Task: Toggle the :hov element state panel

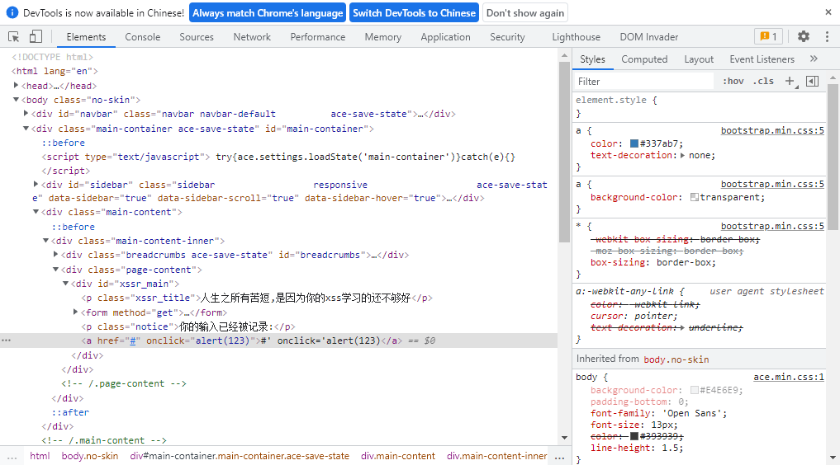Action: click(733, 81)
